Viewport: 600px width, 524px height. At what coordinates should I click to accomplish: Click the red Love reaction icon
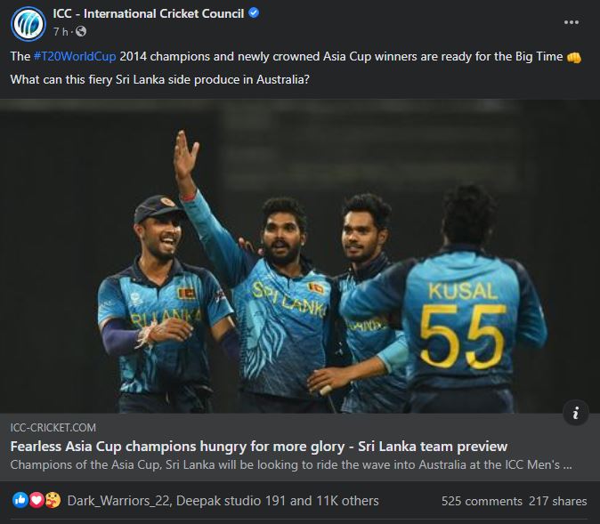36,500
